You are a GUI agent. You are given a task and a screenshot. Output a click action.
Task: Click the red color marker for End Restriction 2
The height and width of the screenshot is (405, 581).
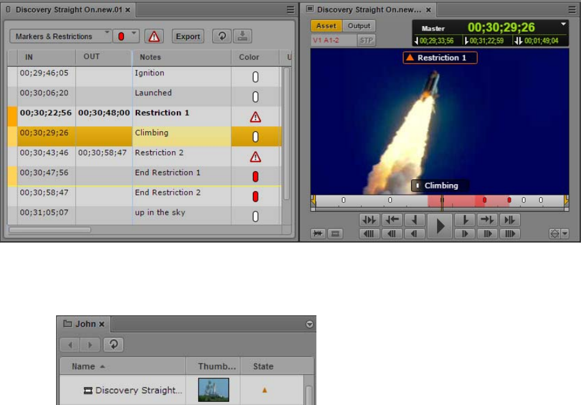click(x=255, y=197)
